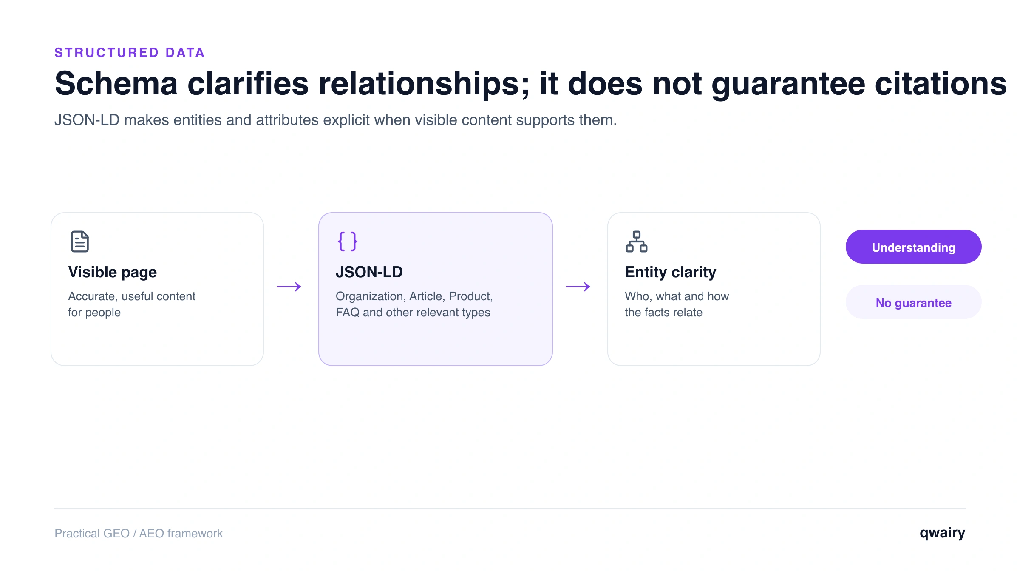Select the JSON-LD card heading
This screenshot has height=574, width=1020.
click(x=369, y=272)
